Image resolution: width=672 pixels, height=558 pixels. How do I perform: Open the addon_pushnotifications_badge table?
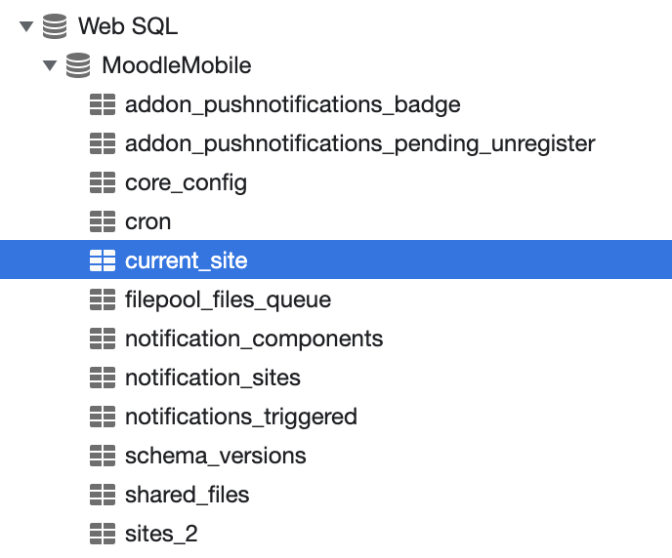click(293, 104)
